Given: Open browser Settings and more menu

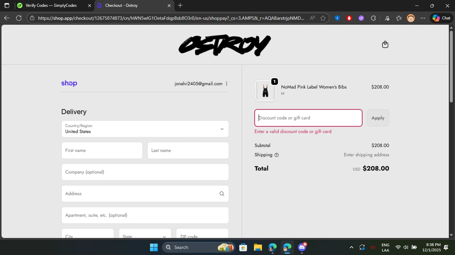Looking at the screenshot, I should tap(423, 18).
